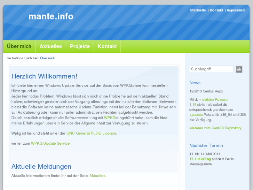Click the Aktuelle Meldungen heading

(x=41, y=167)
